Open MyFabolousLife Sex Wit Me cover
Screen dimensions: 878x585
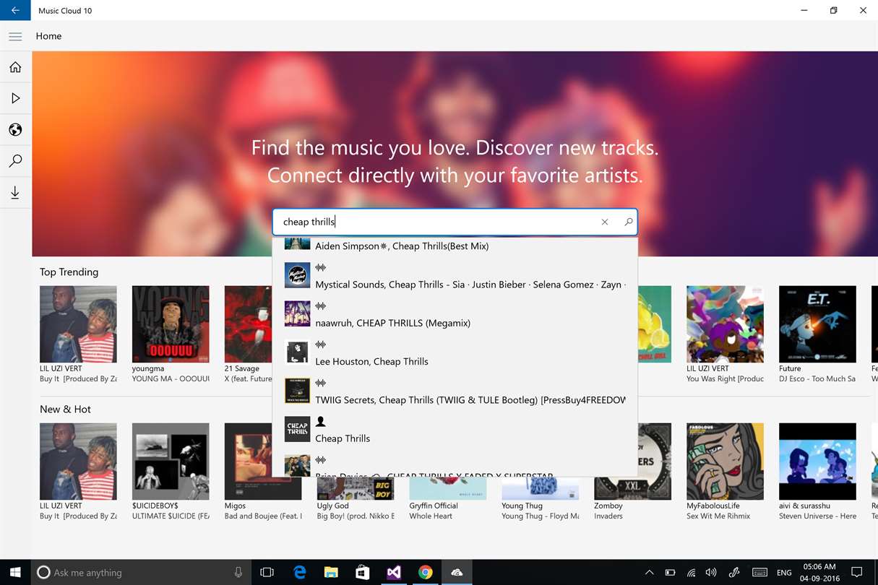[x=725, y=461]
